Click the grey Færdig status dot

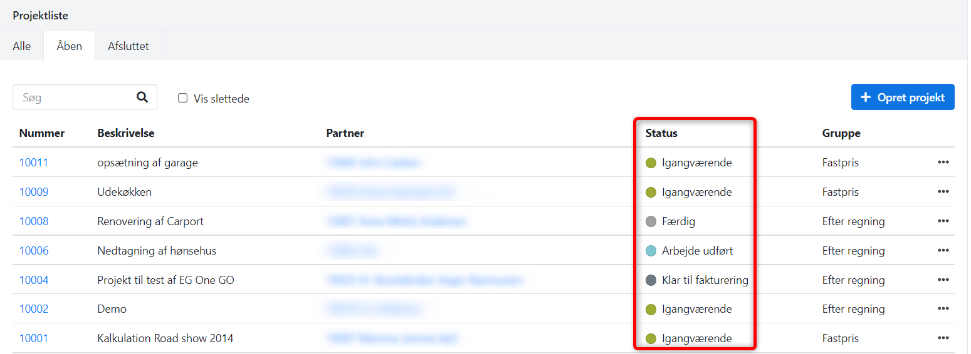651,221
